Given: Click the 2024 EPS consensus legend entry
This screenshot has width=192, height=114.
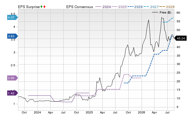Looking at the screenshot, I should [103, 7].
